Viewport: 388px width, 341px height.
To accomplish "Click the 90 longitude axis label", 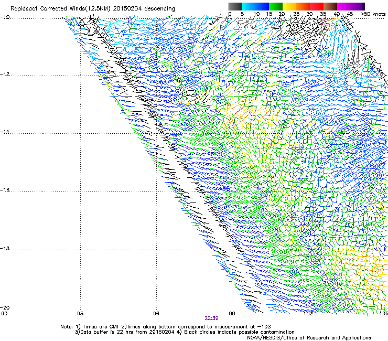I will (x=4, y=314).
